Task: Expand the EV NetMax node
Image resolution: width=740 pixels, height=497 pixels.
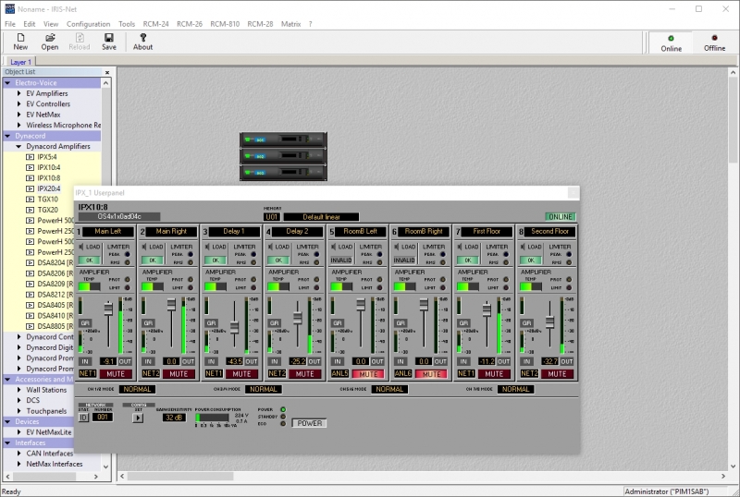Action: point(18,115)
